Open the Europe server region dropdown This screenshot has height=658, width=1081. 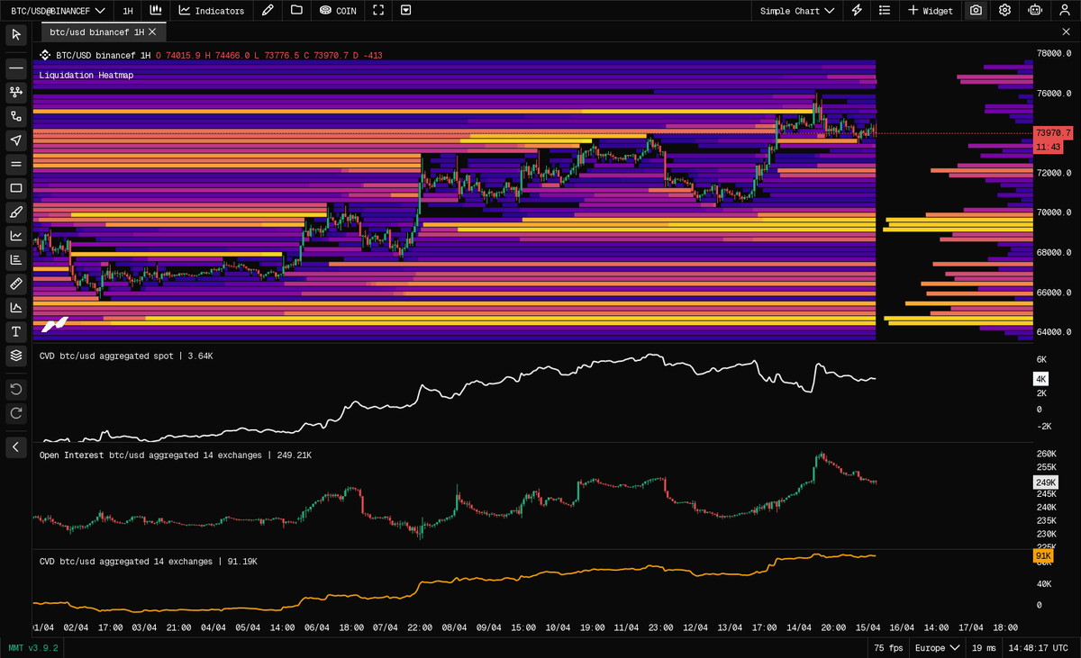936,648
